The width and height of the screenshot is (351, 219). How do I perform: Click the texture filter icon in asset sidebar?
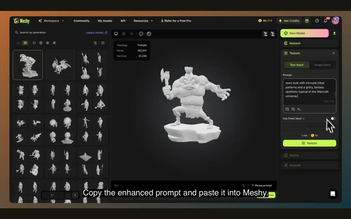pos(47,43)
